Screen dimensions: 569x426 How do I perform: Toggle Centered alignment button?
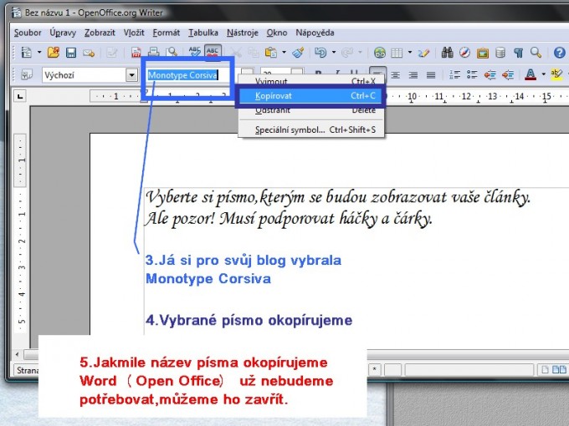coord(395,75)
